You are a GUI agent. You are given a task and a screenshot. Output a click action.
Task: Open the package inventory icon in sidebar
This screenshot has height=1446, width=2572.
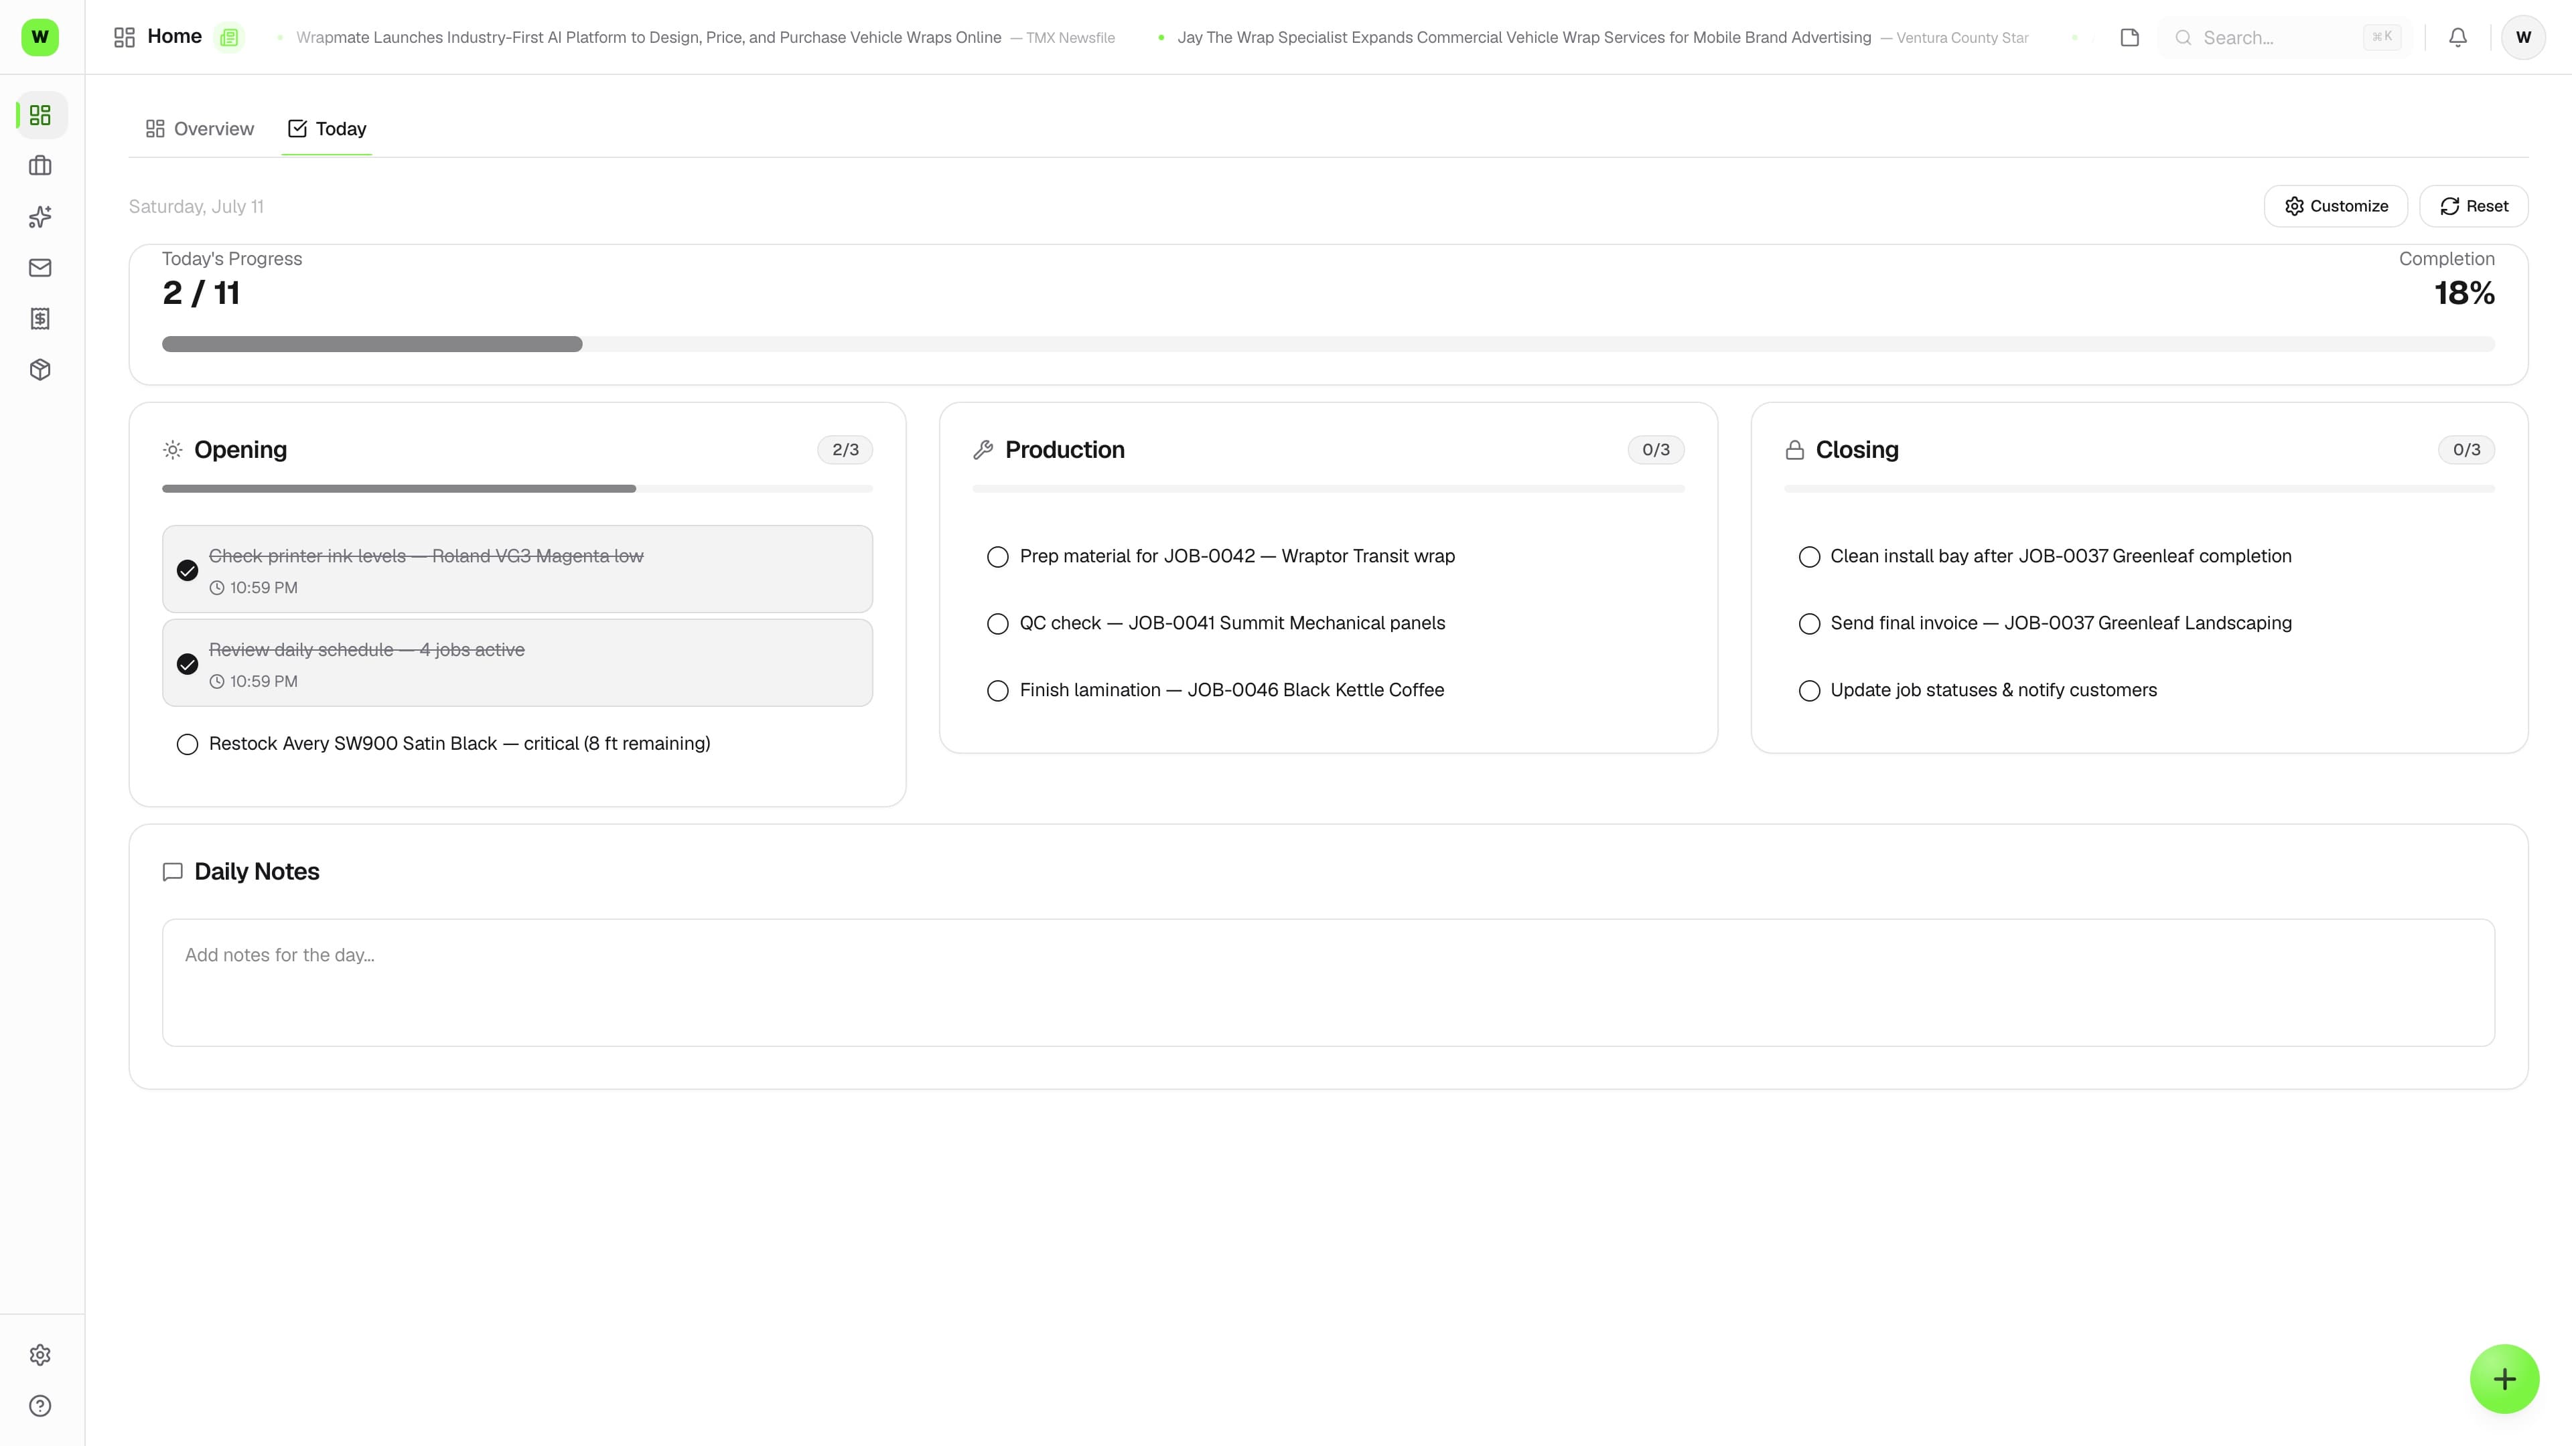40,370
